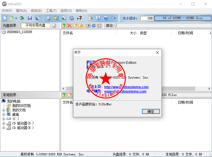
Task: Expand the CD 驱动器(E:) node
Action: tap(4, 128)
